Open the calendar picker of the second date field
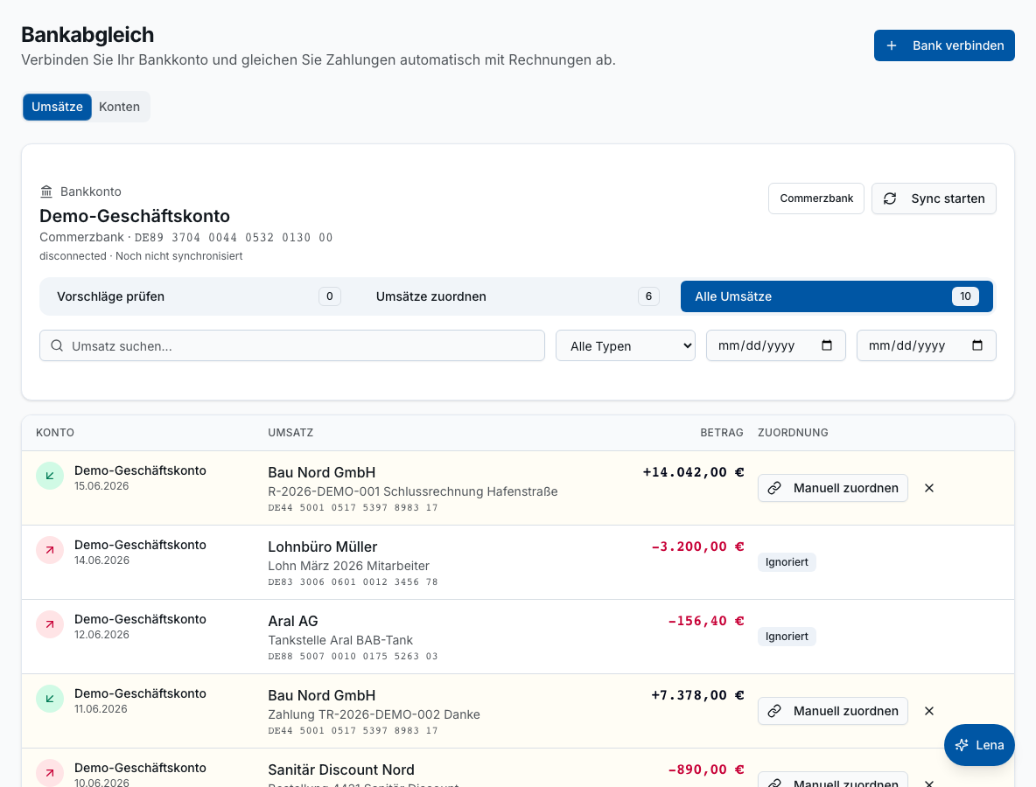 [977, 345]
